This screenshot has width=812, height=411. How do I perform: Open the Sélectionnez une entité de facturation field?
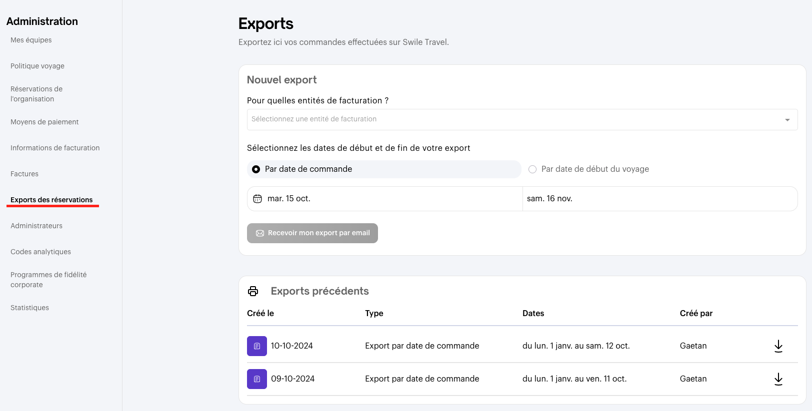pyautogui.click(x=515, y=119)
